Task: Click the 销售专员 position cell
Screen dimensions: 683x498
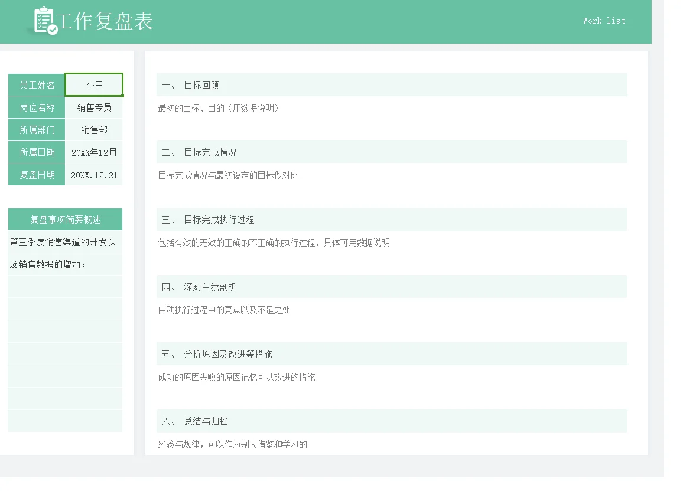Action: pyautogui.click(x=94, y=107)
